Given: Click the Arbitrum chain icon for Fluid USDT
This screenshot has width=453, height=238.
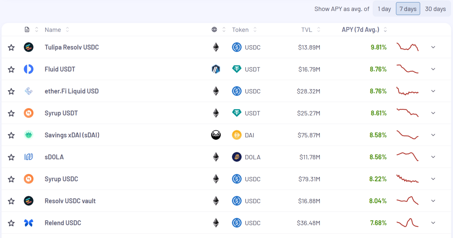Looking at the screenshot, I should [216, 69].
